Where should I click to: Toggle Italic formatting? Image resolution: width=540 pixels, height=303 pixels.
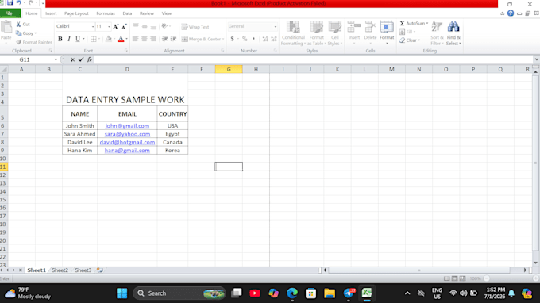point(69,39)
